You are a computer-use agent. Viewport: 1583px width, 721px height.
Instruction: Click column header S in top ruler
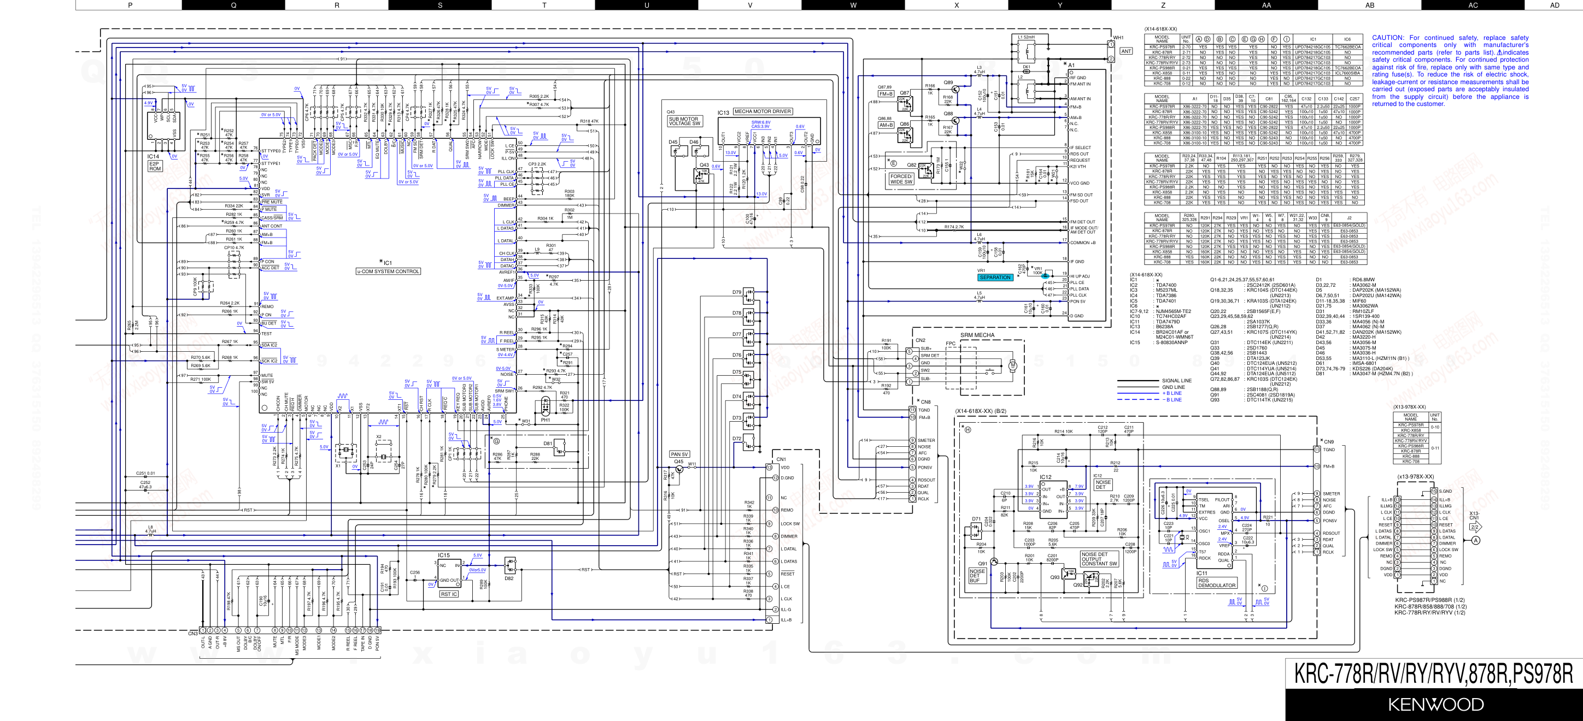pyautogui.click(x=440, y=5)
